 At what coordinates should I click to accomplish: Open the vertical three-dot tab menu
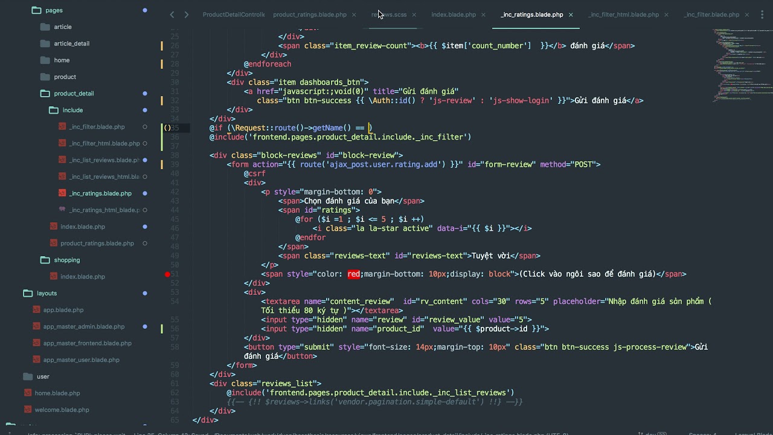[762, 14]
